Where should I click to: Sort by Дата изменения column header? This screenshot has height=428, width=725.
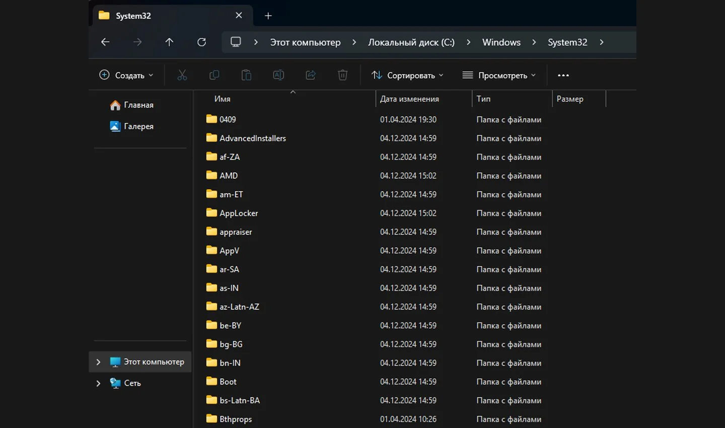tap(409, 99)
